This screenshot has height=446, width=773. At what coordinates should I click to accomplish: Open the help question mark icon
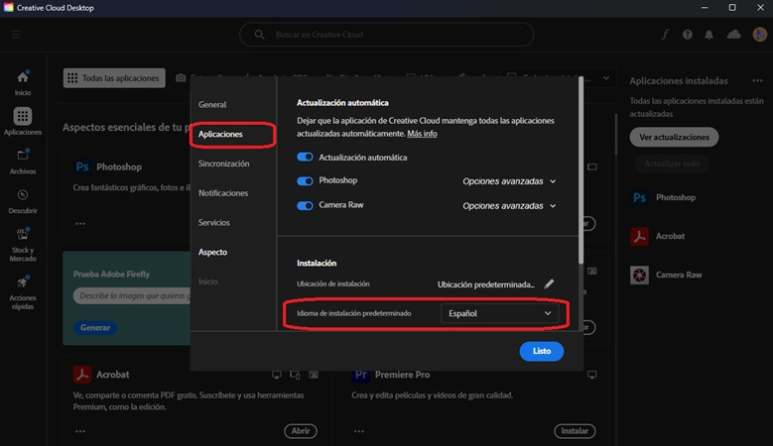pyautogui.click(x=688, y=35)
